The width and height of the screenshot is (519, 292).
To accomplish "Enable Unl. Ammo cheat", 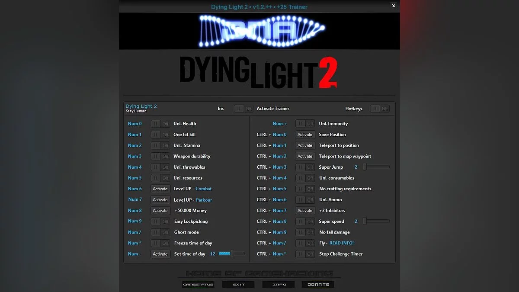I will (305, 199).
